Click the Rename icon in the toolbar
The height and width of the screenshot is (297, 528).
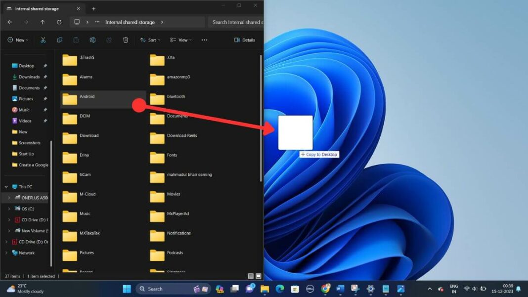(92, 40)
